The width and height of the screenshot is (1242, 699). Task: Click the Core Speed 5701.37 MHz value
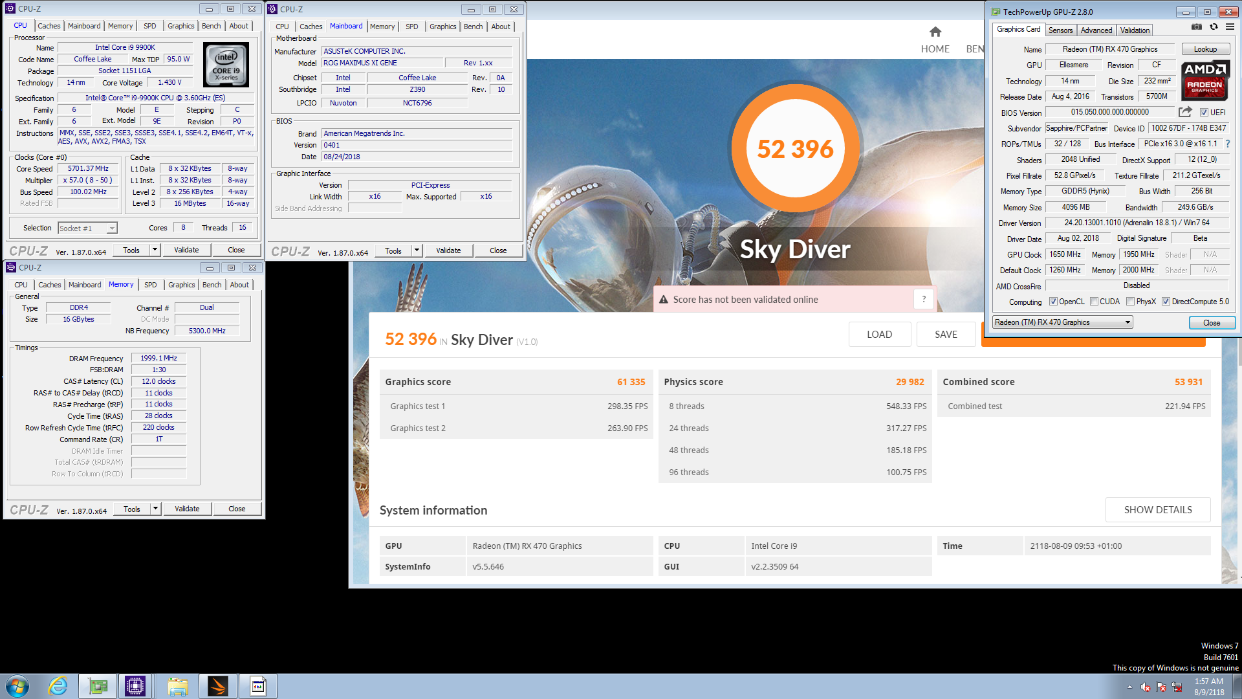click(x=88, y=168)
